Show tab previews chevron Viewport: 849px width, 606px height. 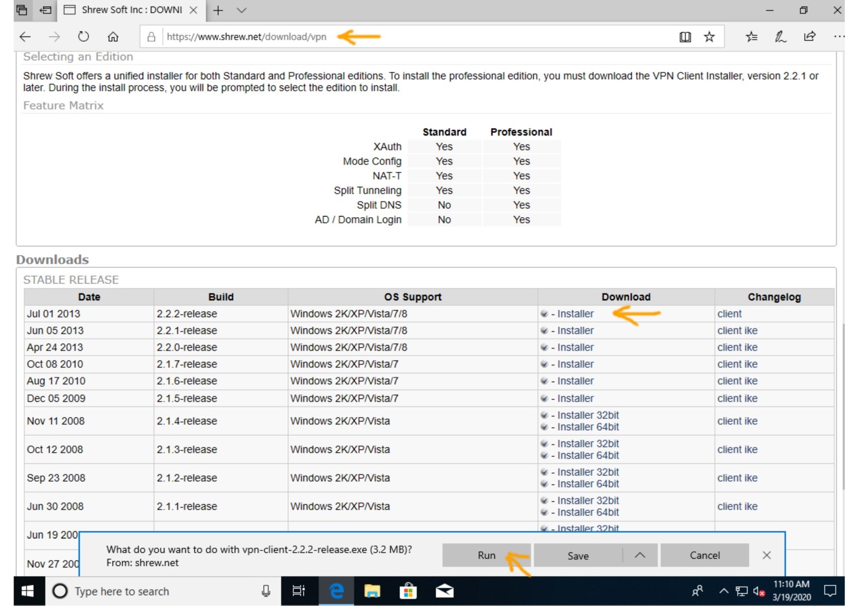pyautogui.click(x=242, y=10)
